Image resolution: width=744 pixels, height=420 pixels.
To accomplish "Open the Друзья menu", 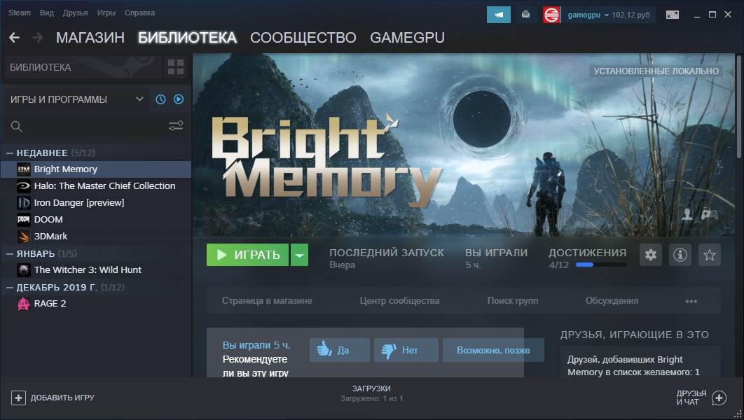I will coord(75,13).
